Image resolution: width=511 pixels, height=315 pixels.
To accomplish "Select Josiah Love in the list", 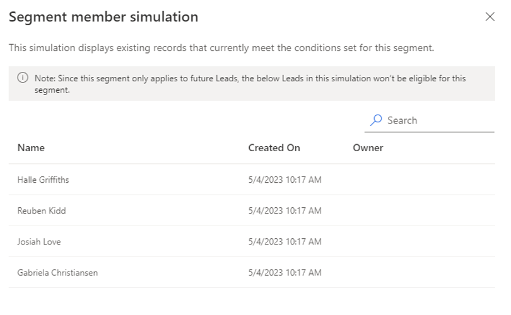I will (x=39, y=241).
